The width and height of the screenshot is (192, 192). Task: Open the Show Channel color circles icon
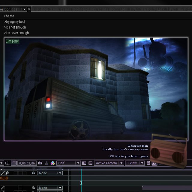(x=53, y=163)
